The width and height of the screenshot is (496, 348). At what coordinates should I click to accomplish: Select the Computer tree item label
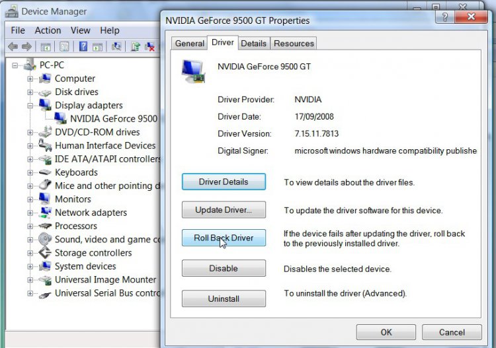click(75, 79)
